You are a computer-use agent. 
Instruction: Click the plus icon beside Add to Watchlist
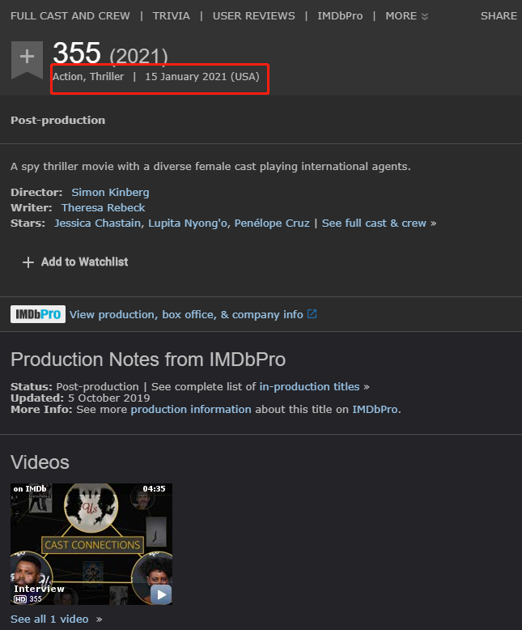[28, 262]
